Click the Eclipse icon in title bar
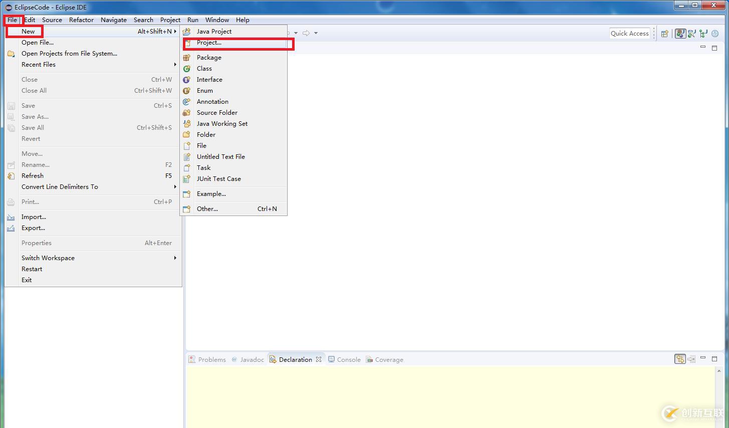Viewport: 729px width, 428px height. 9,8
